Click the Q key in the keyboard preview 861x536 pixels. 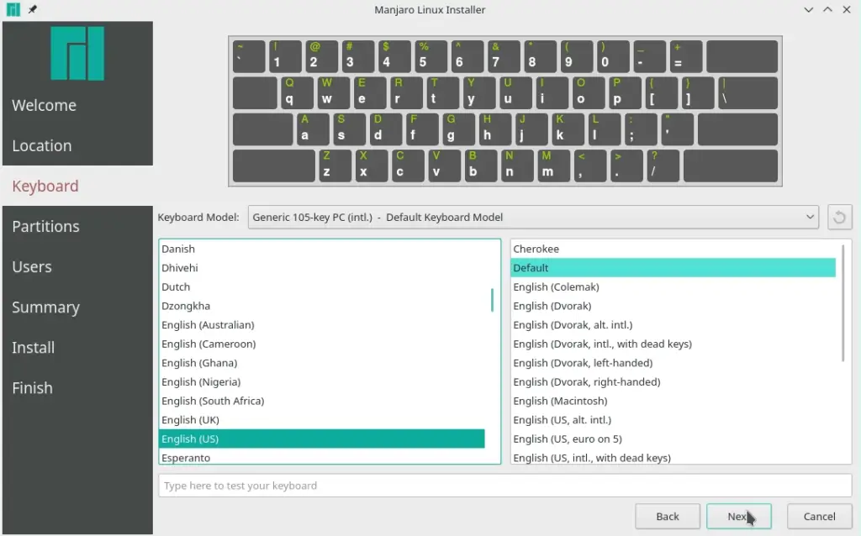(297, 92)
